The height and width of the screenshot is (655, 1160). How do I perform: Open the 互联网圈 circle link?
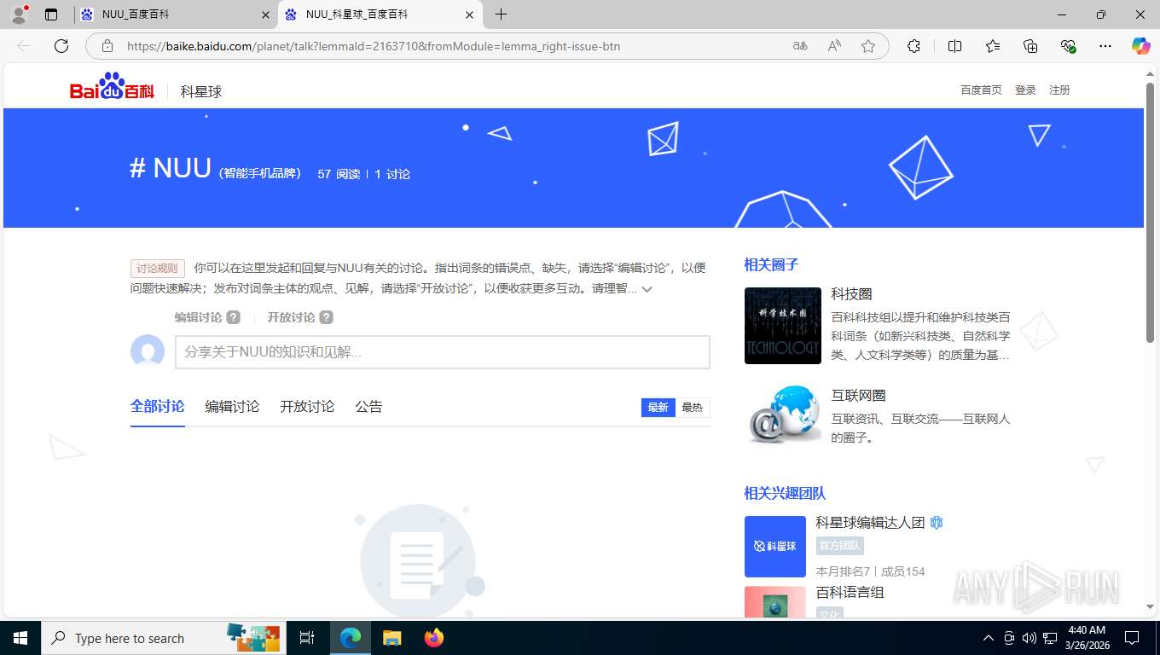858,396
